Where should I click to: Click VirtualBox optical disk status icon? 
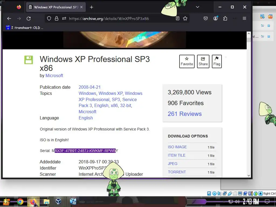[214, 194]
